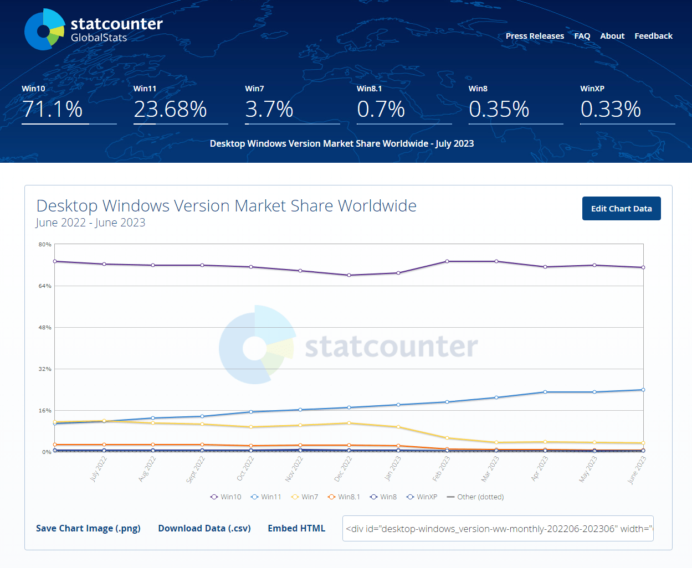Click the statcounter donut logo

[x=44, y=29]
